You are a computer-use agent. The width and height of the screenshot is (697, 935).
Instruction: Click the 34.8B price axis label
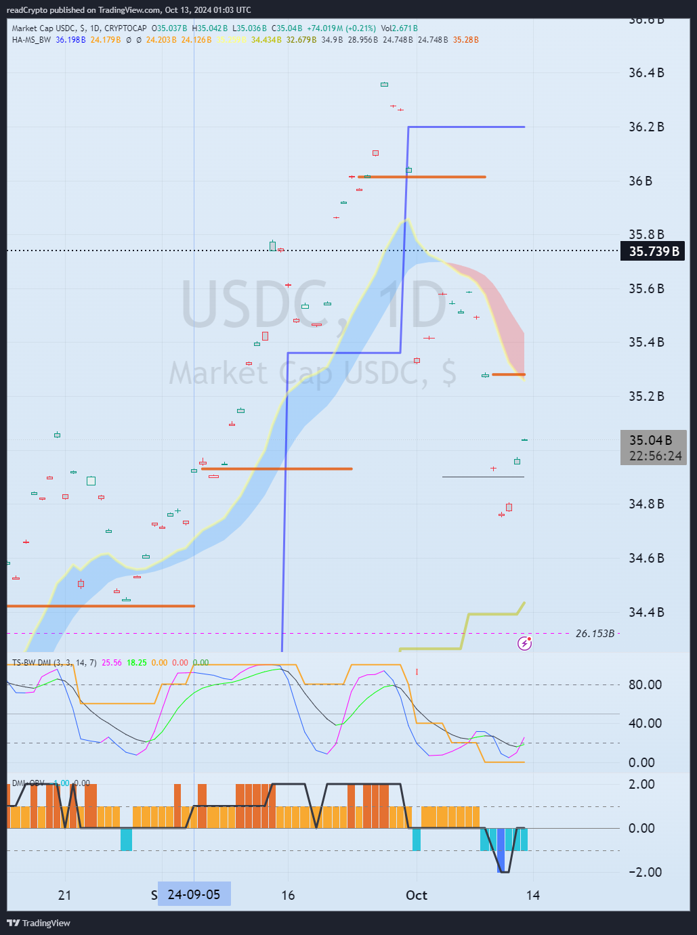click(646, 504)
